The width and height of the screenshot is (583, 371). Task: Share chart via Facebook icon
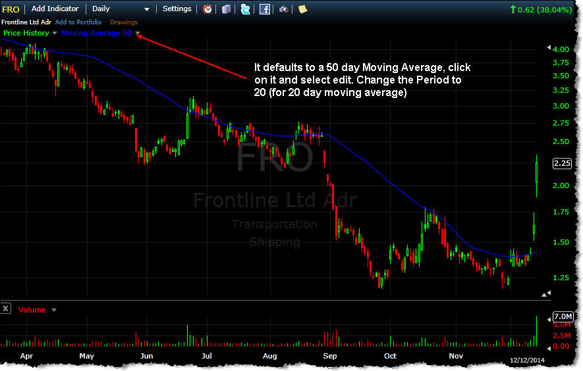click(264, 9)
